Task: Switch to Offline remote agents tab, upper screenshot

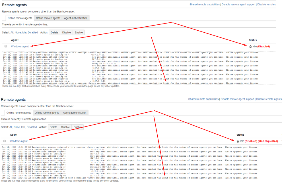Action: [x=48, y=18]
